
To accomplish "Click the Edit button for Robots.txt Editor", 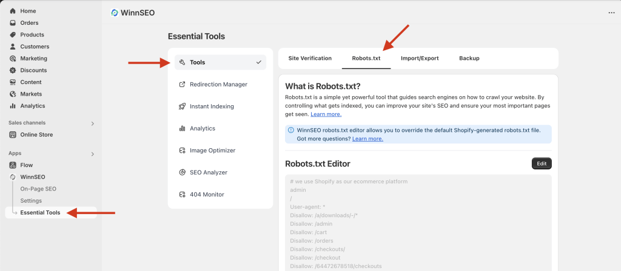I will pyautogui.click(x=542, y=163).
